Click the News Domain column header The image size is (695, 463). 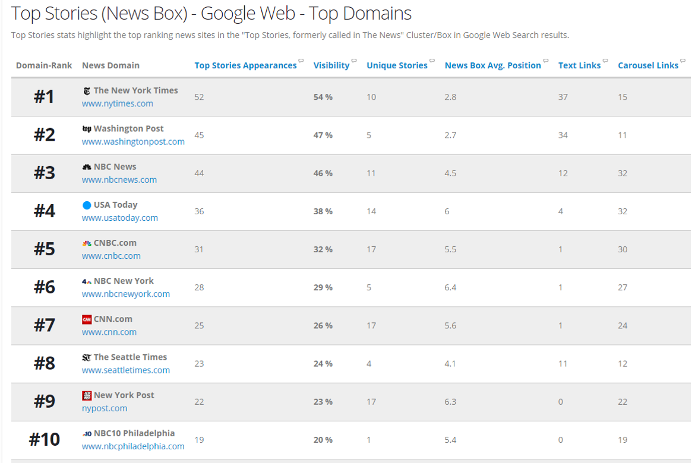click(111, 65)
